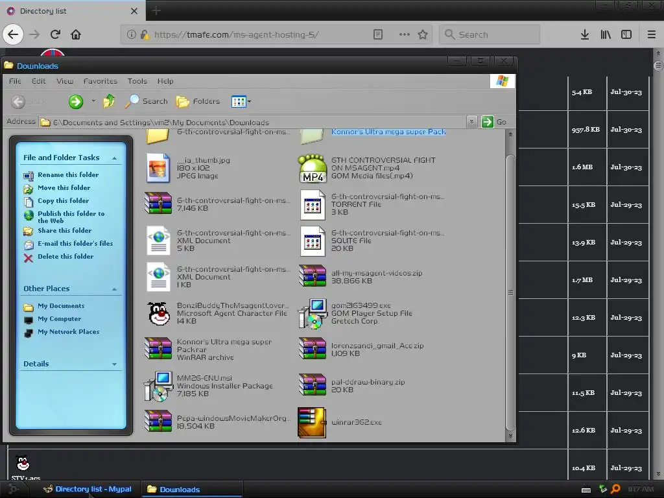Viewport: 664px width, 498px height.
Task: Open the browser Downloads arrow
Action: point(585,35)
